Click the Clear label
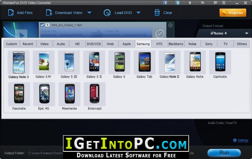The height and width of the screenshot is (159, 252). pyautogui.click(x=168, y=13)
